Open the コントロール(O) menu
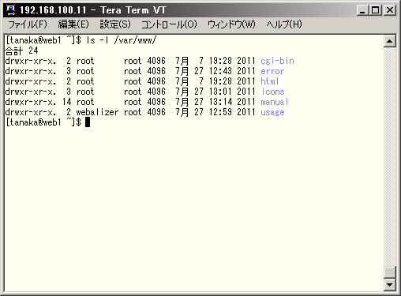The width and height of the screenshot is (401, 296). [169, 24]
